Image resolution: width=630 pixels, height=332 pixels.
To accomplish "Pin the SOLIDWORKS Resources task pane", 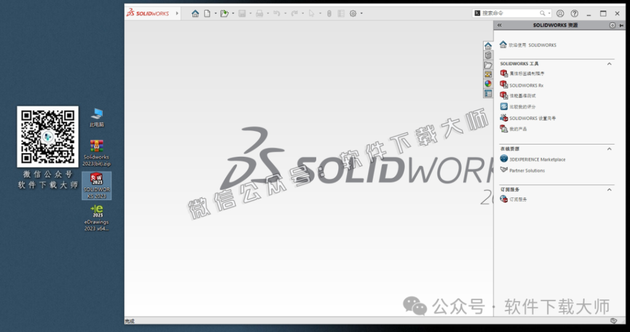I will [x=621, y=25].
